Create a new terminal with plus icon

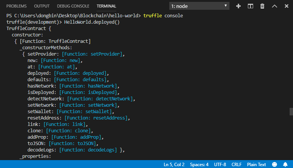[x=238, y=6]
